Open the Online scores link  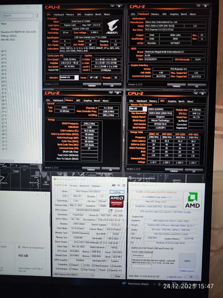[187, 271]
